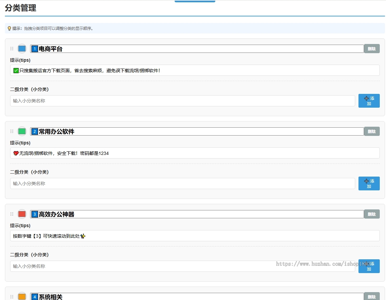This screenshot has height=300, width=386.
Task: Add subcategory under 高效办公神器
Action: (x=369, y=266)
